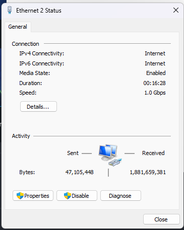Click the Speed value 1.0 Gbps
Screen dimensions: 184x230
click(x=155, y=93)
